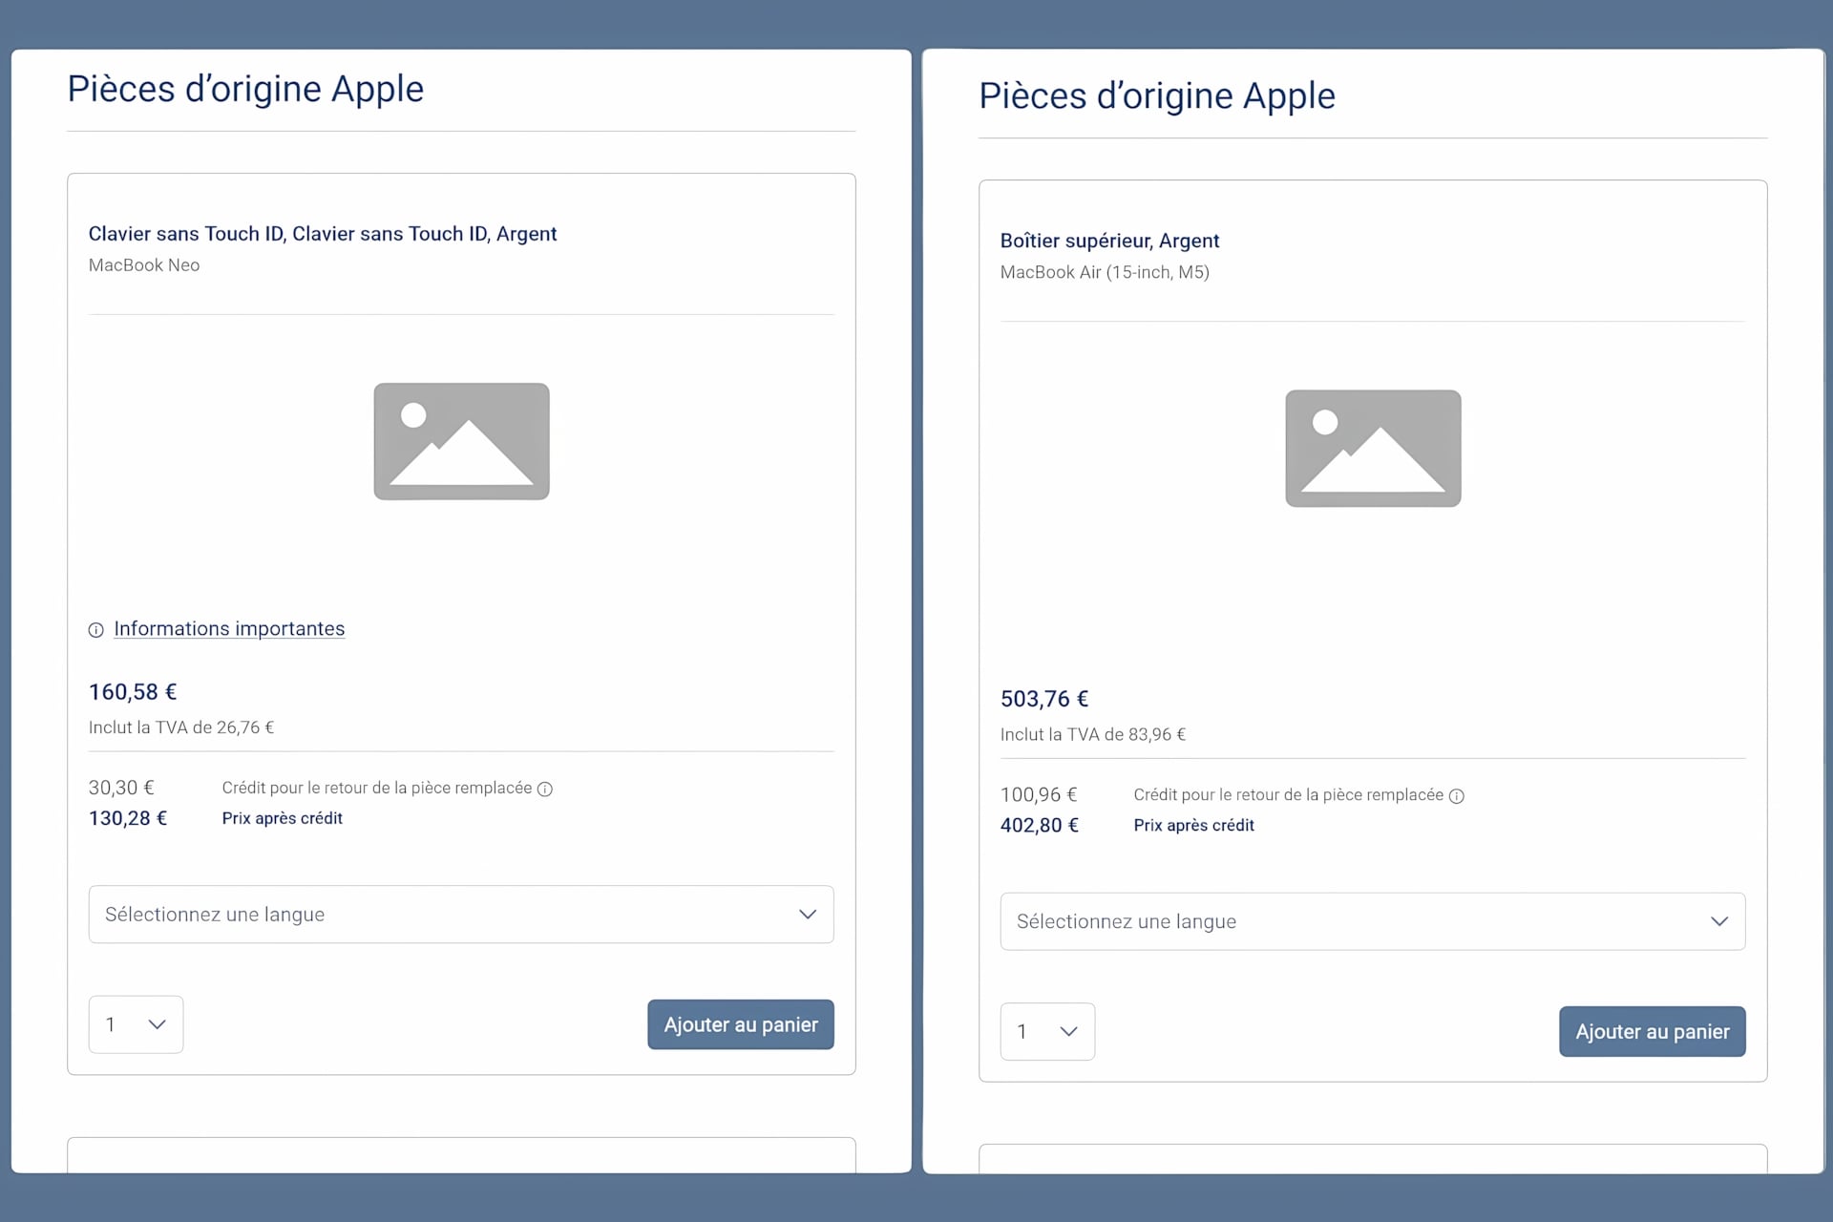
Task: Click info icon beside keyboard return credit
Action: tap(545, 789)
